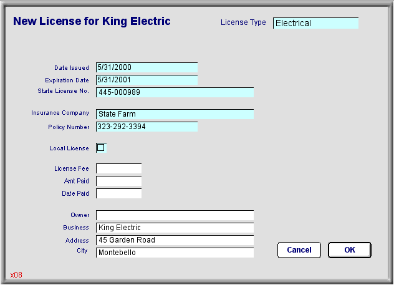Click the 'Insurance Company' label

pyautogui.click(x=60, y=113)
